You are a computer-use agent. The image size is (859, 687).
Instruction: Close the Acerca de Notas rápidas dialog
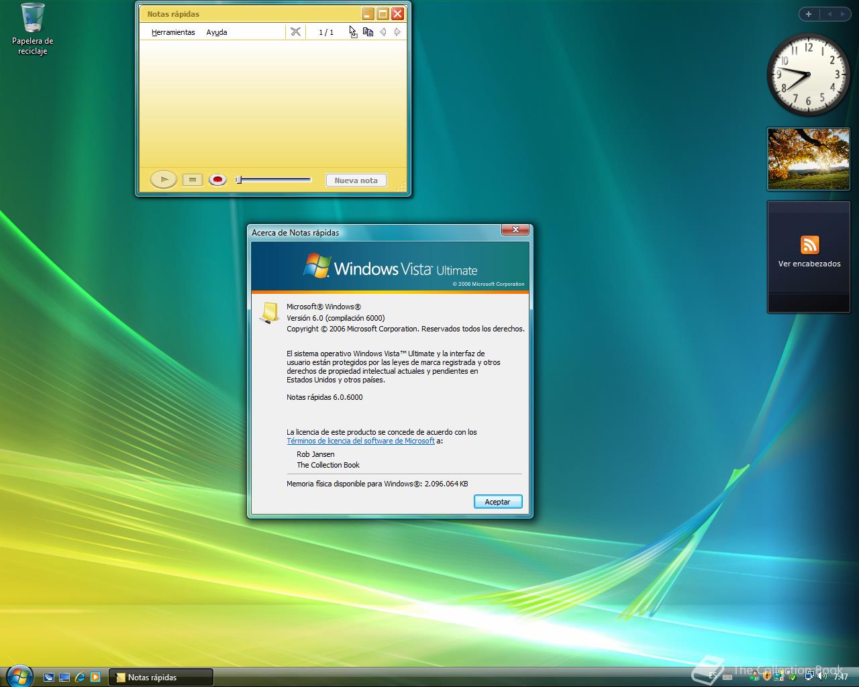(515, 230)
